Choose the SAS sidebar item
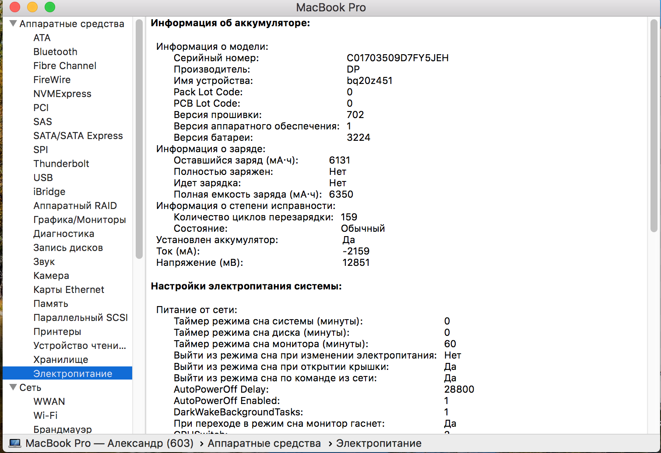 pos(42,122)
